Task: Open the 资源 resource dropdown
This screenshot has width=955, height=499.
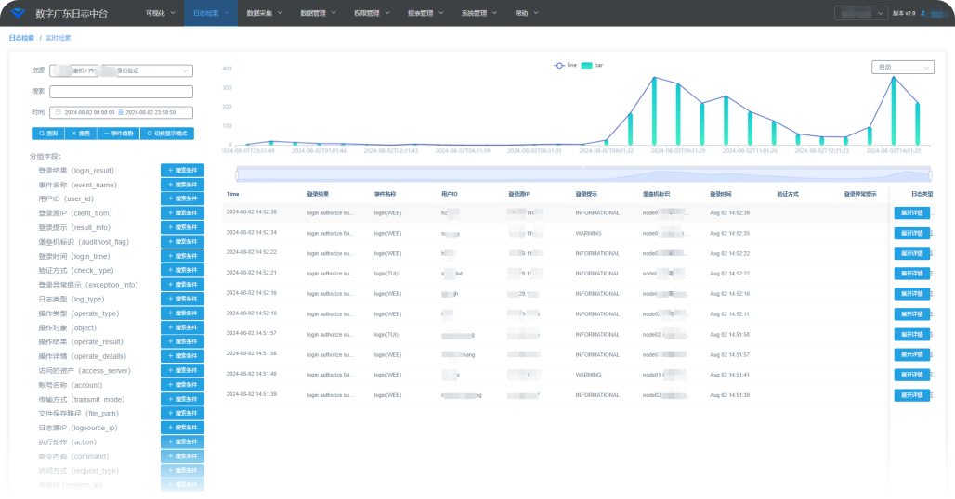Action: point(121,70)
